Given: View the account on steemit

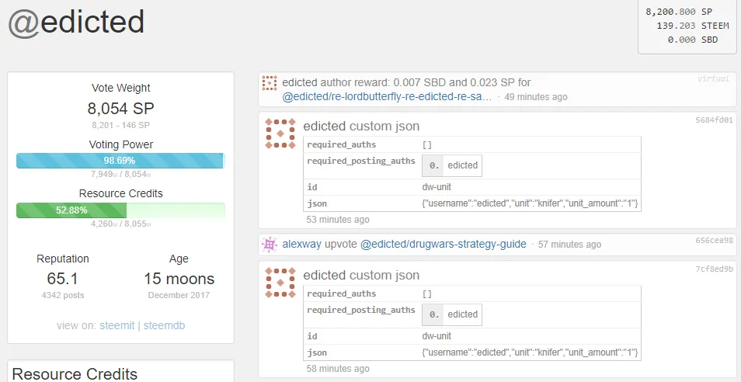Looking at the screenshot, I should [x=117, y=326].
